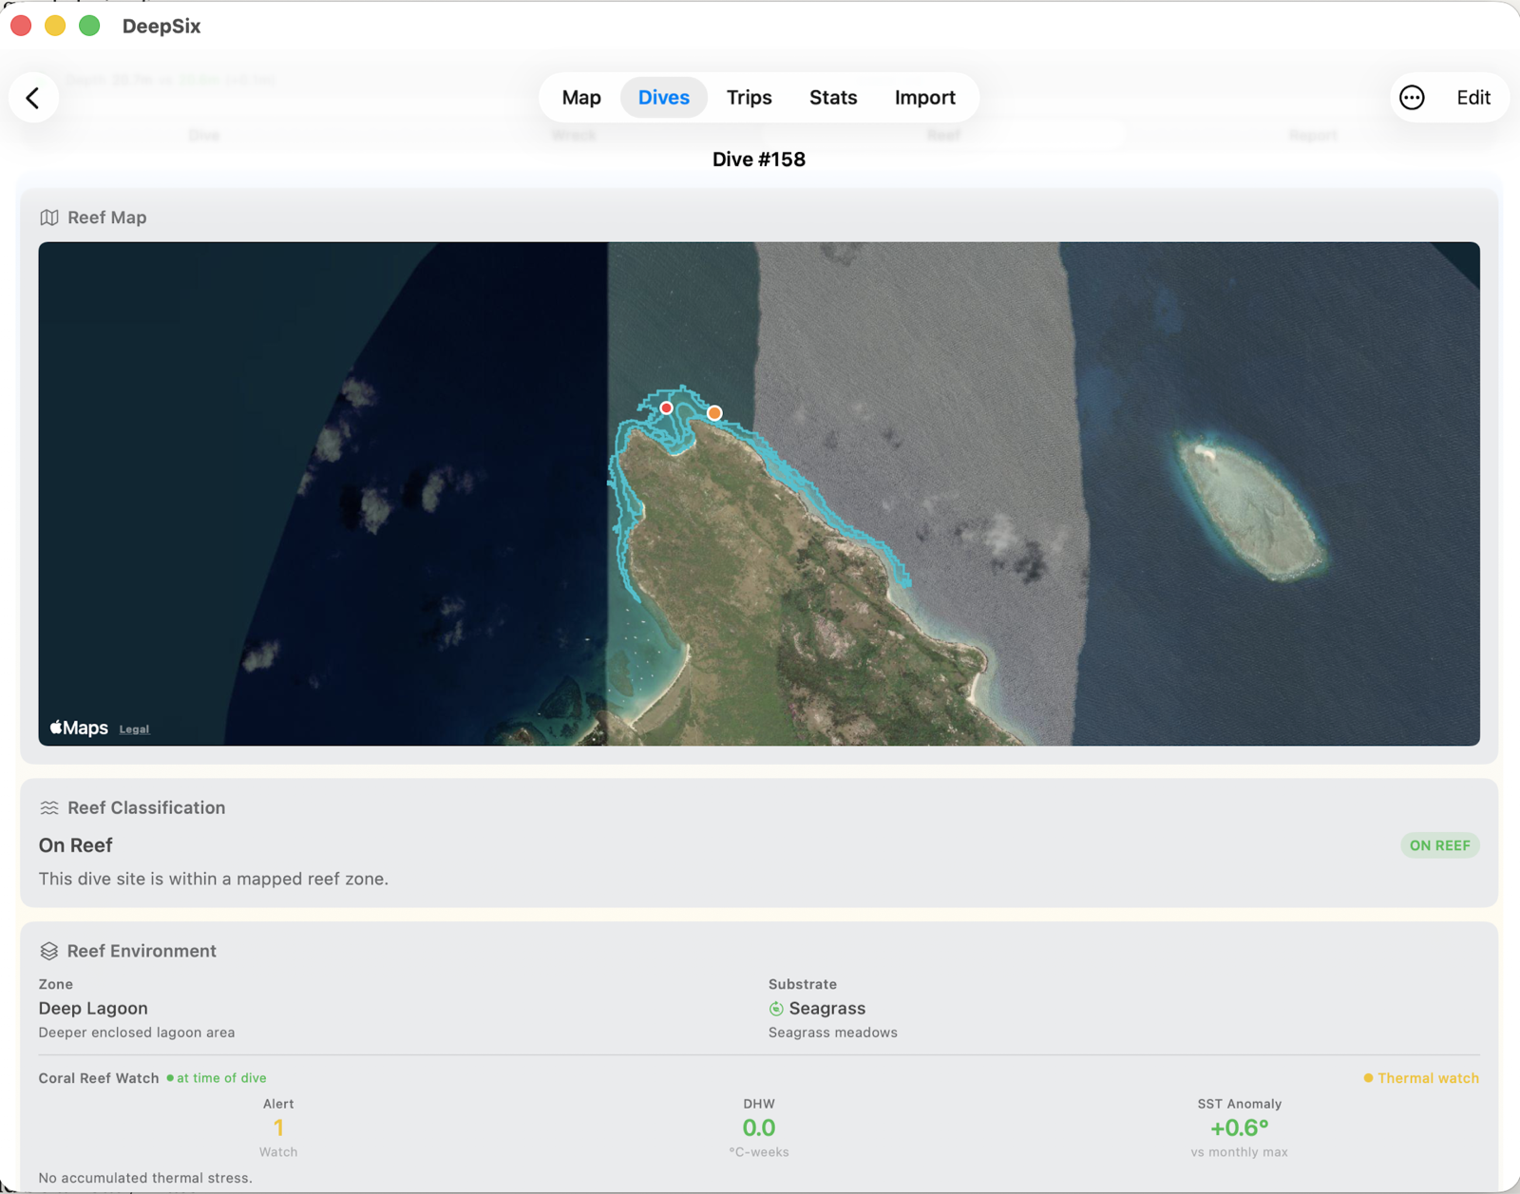Click the Apple Maps logo

coord(79,728)
